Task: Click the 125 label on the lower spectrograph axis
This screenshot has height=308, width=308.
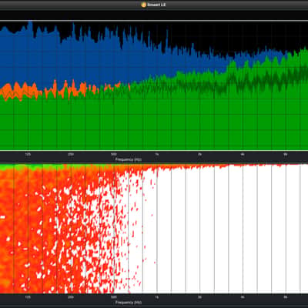Action: [x=28, y=297]
